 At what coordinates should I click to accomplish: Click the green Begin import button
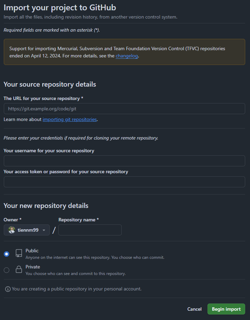226,309
